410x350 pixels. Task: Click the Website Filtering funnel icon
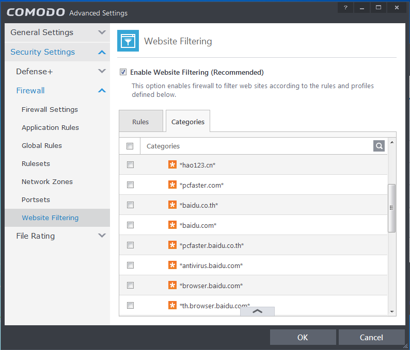(x=128, y=41)
